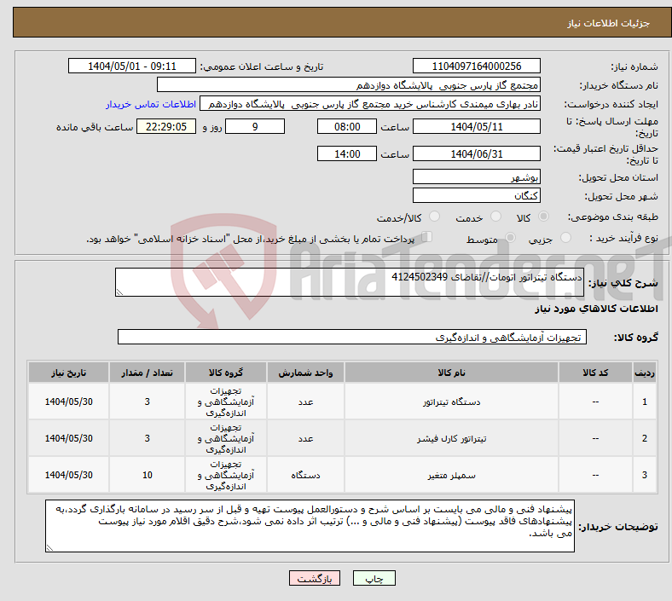
Task: Select the کالا/خدمت radio button
Action: tap(435, 217)
